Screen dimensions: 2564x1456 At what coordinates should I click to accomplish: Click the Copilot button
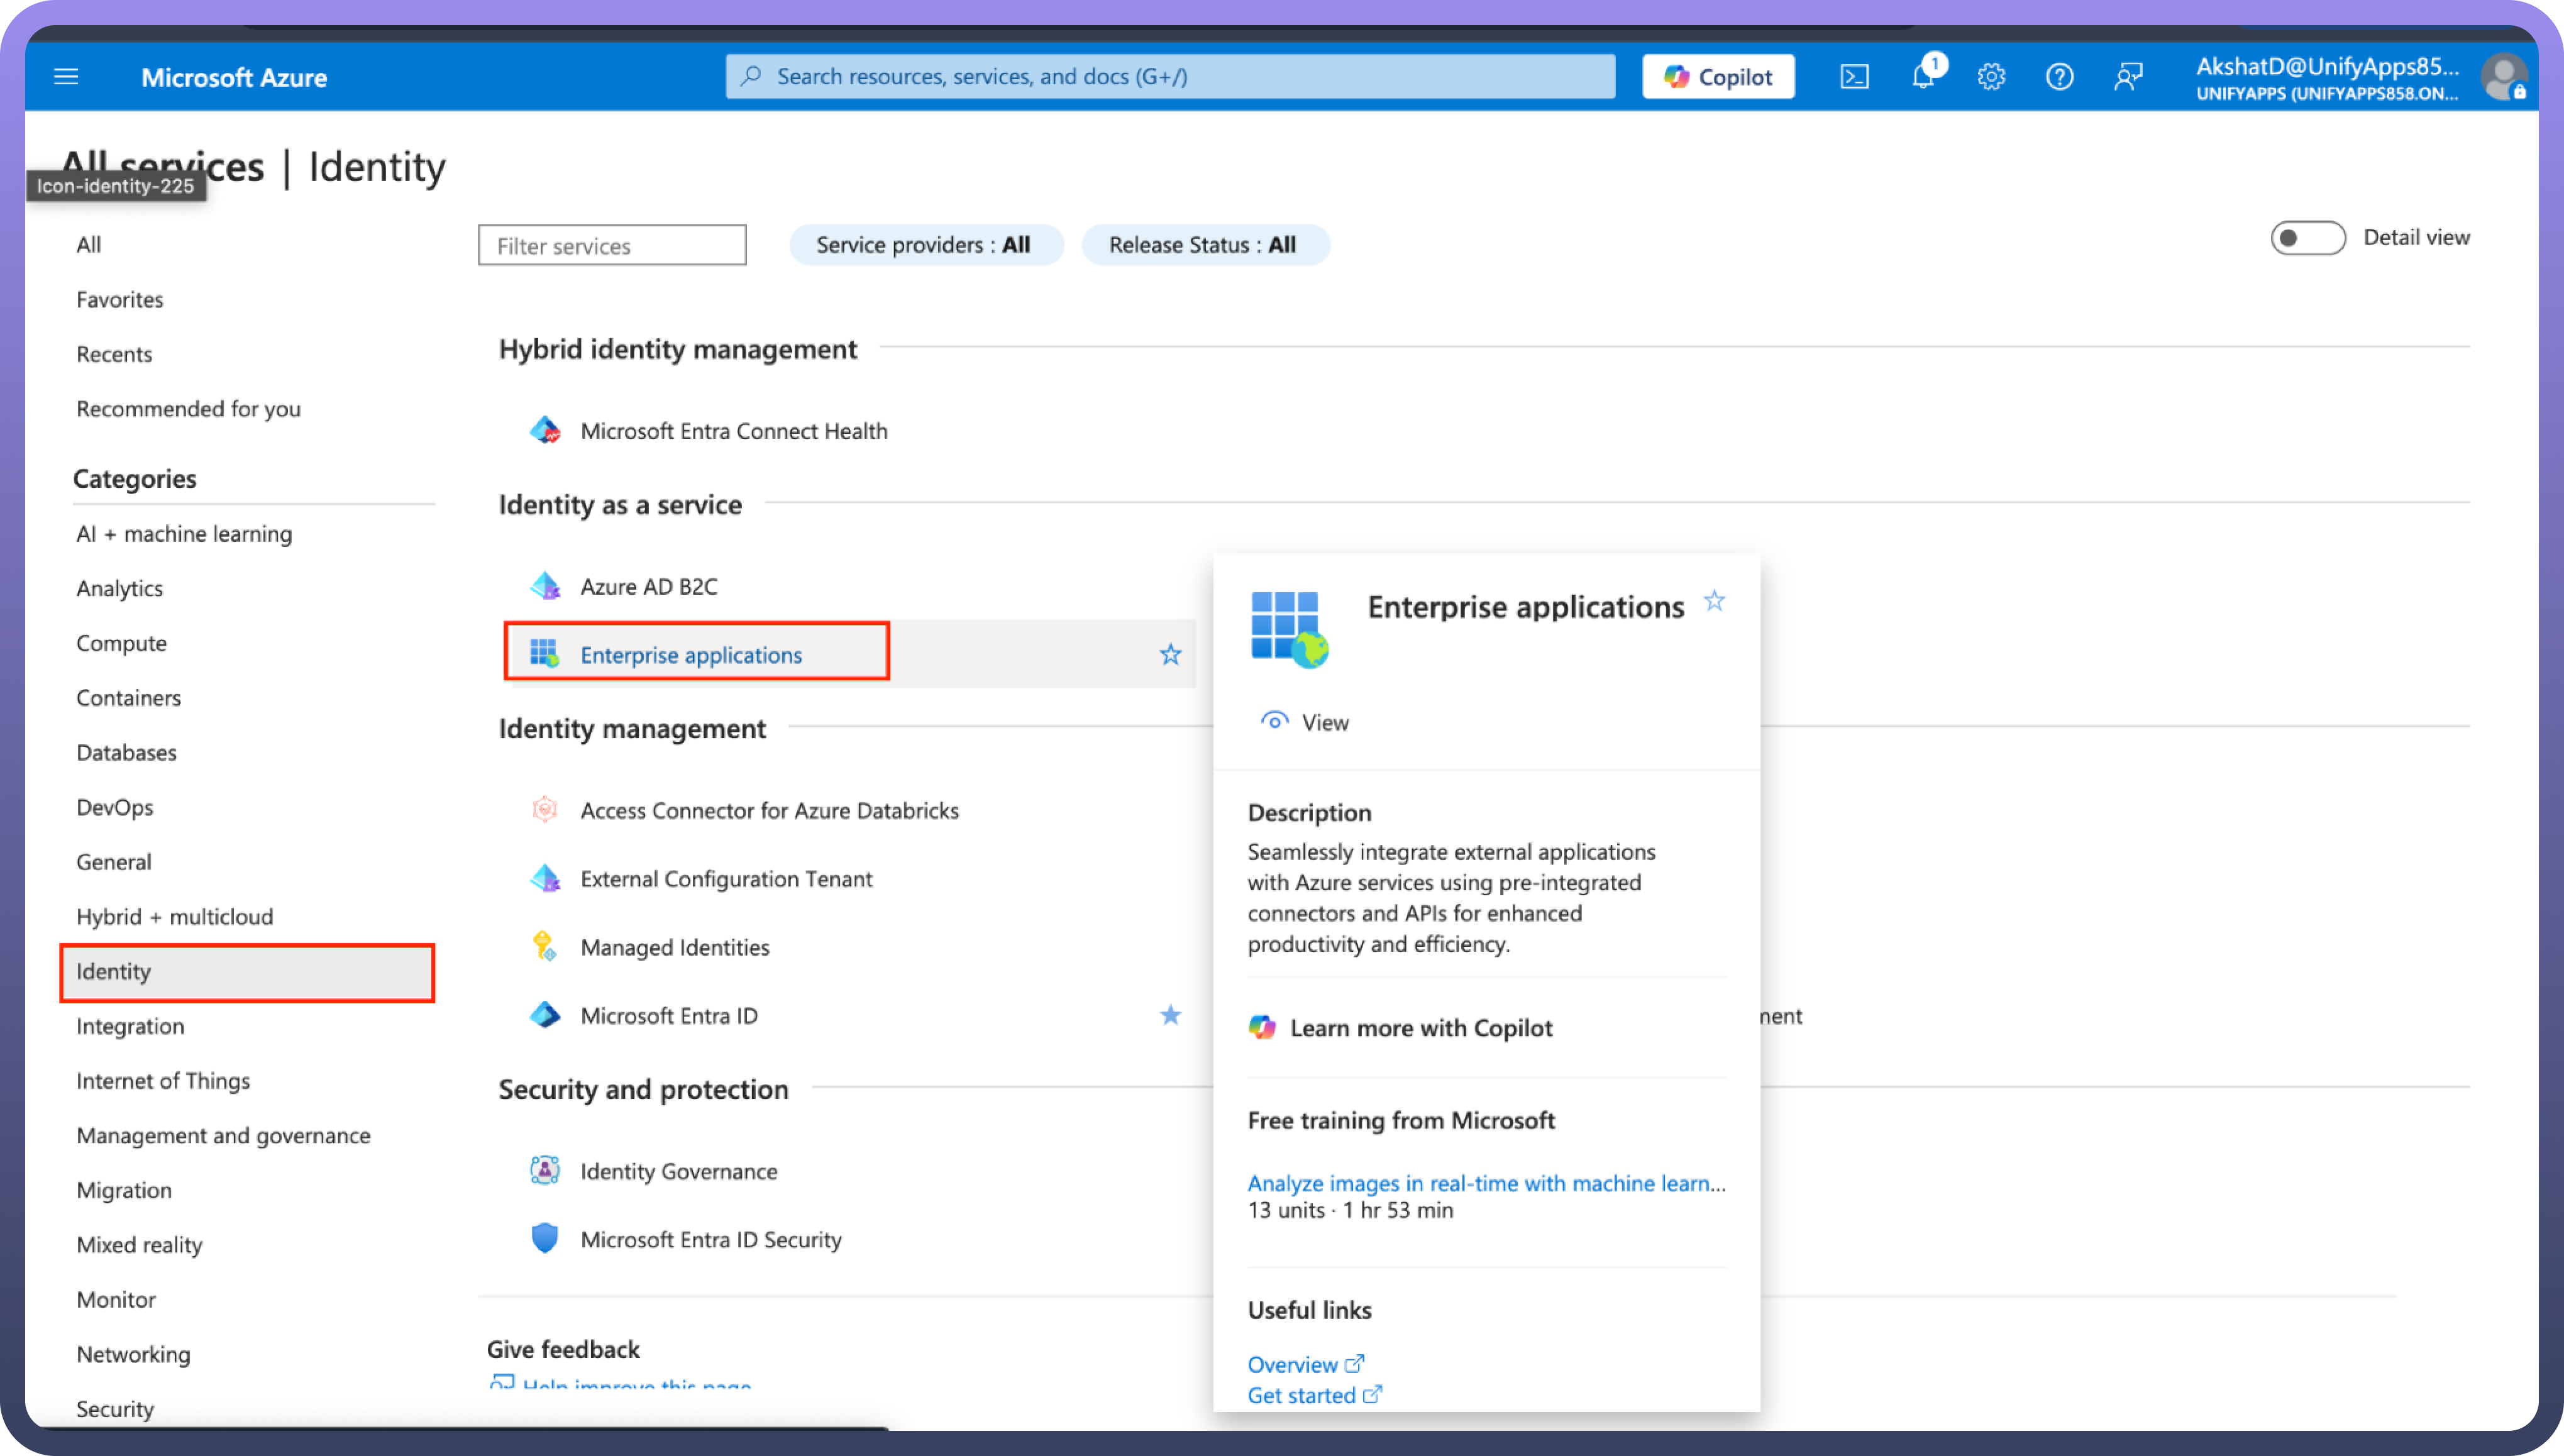[1718, 77]
